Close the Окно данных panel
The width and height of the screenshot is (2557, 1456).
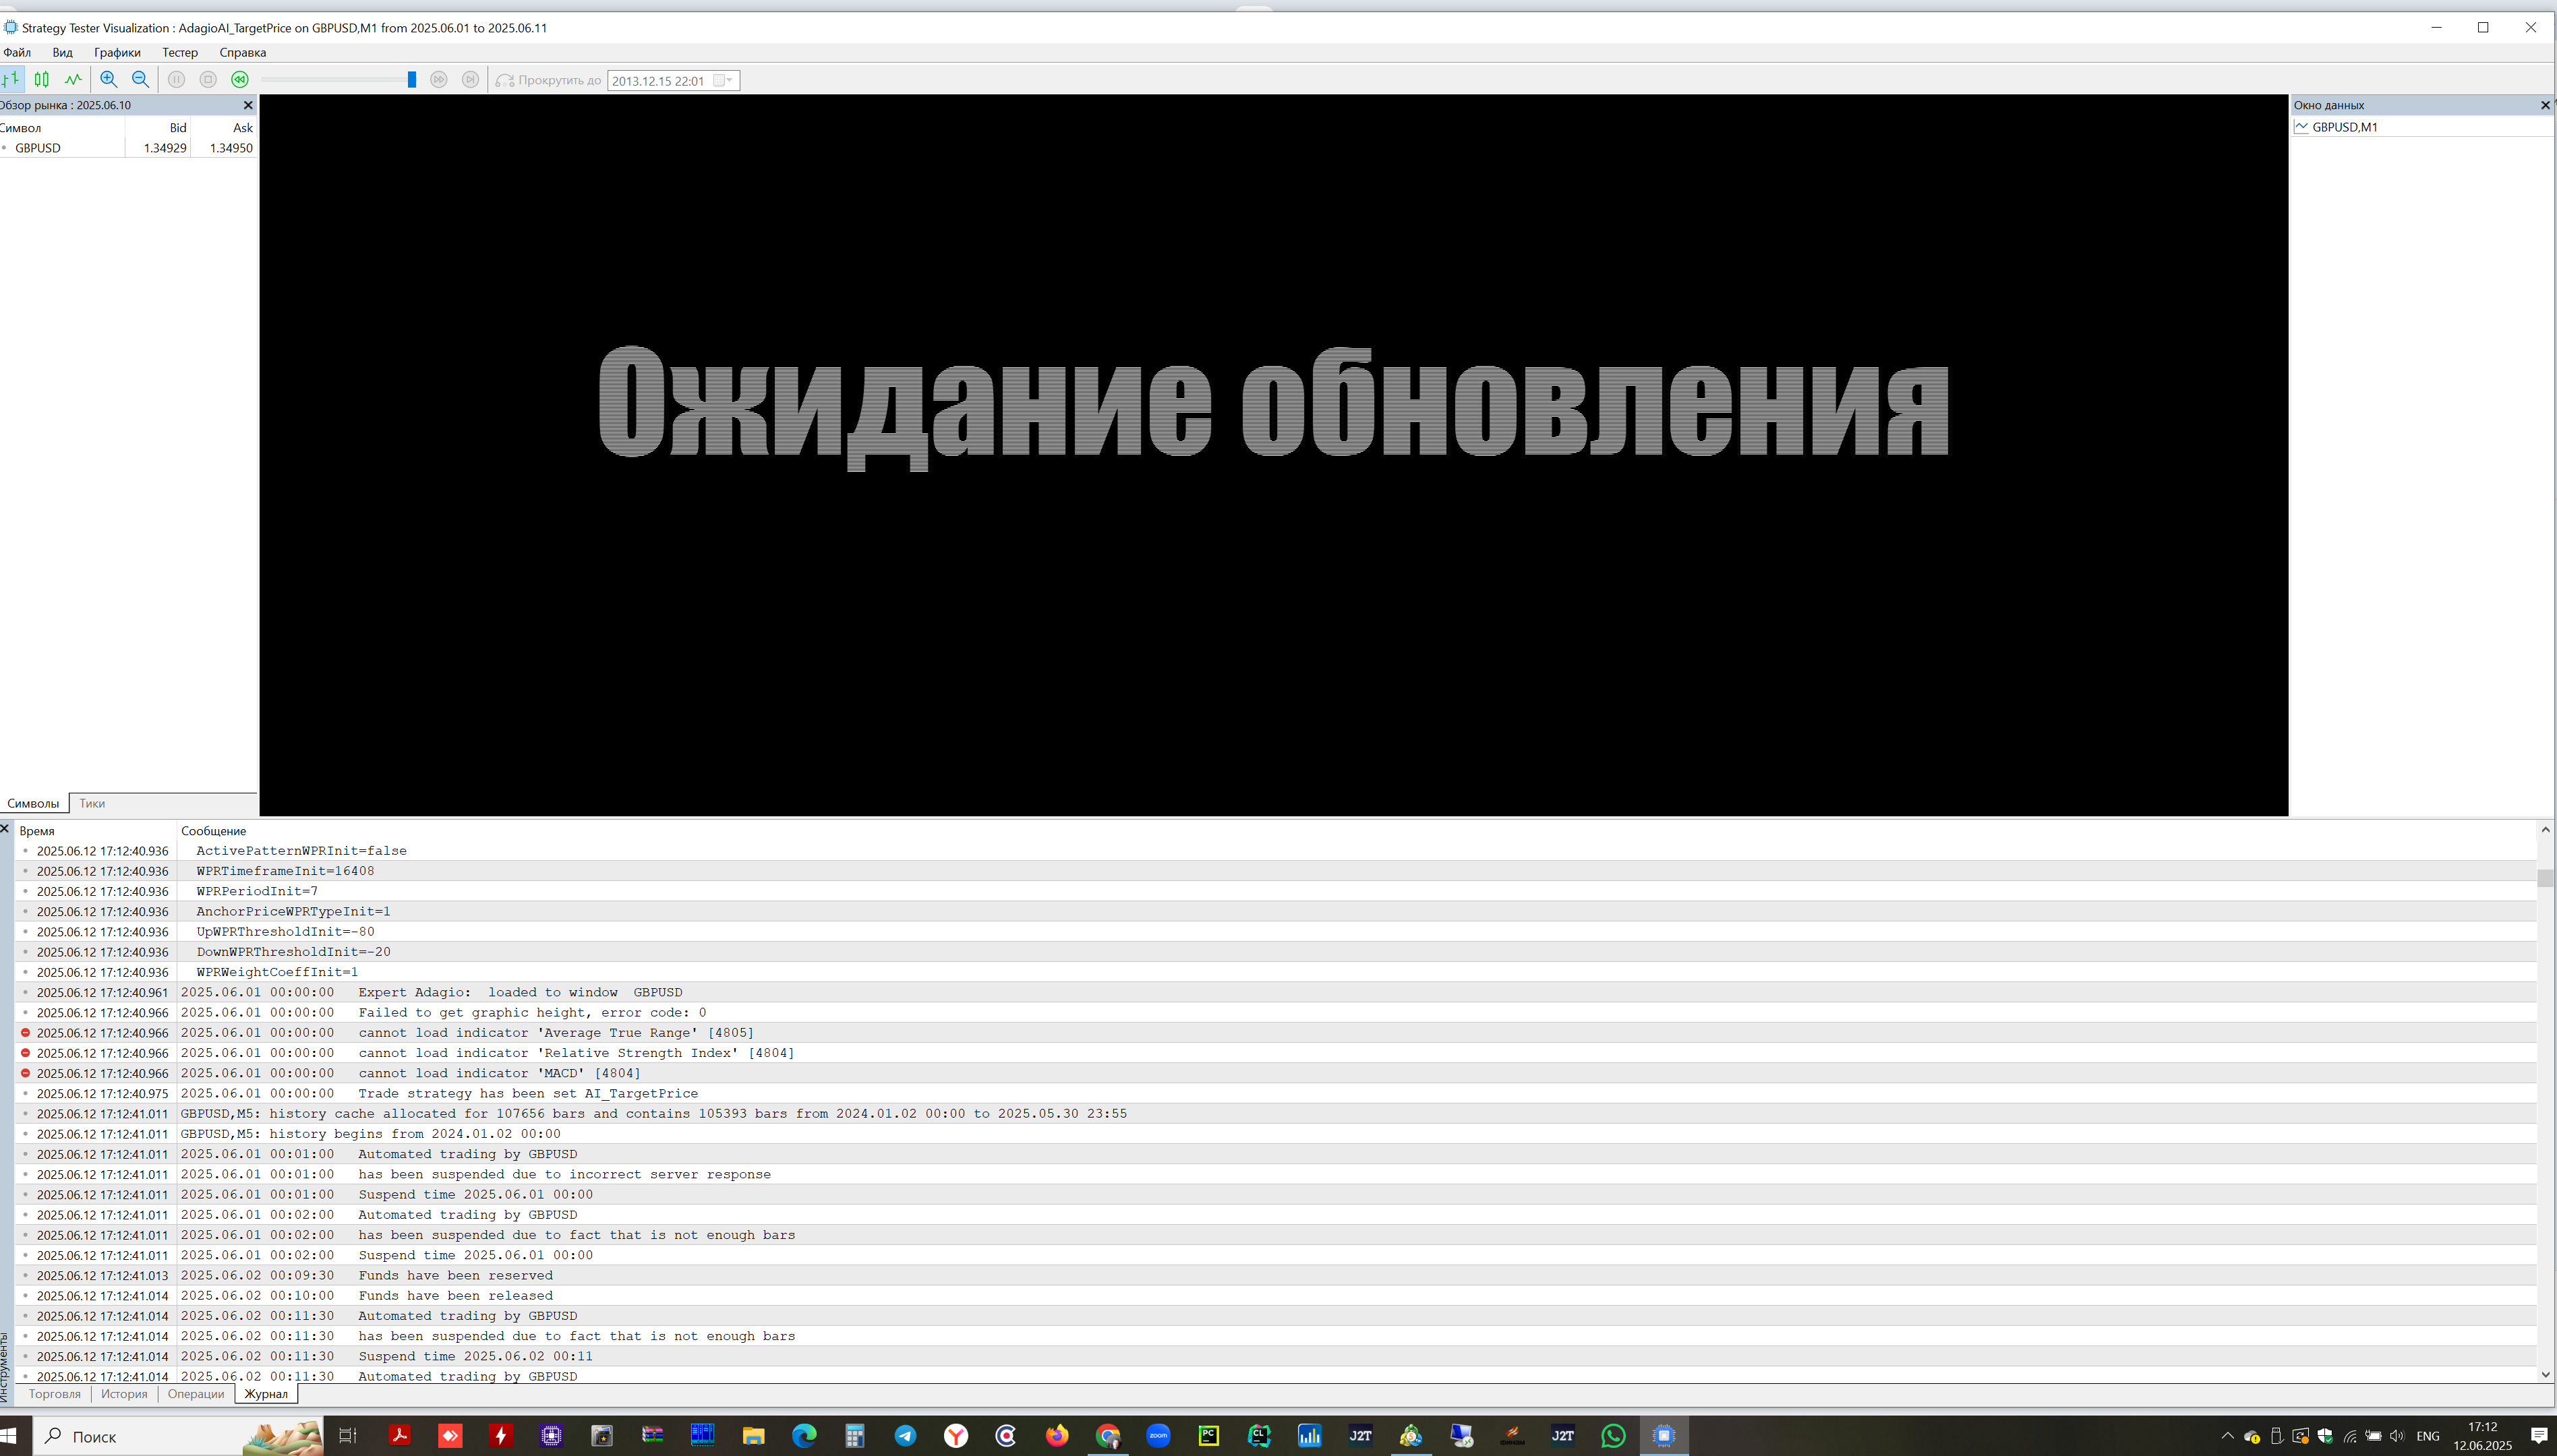[2545, 105]
